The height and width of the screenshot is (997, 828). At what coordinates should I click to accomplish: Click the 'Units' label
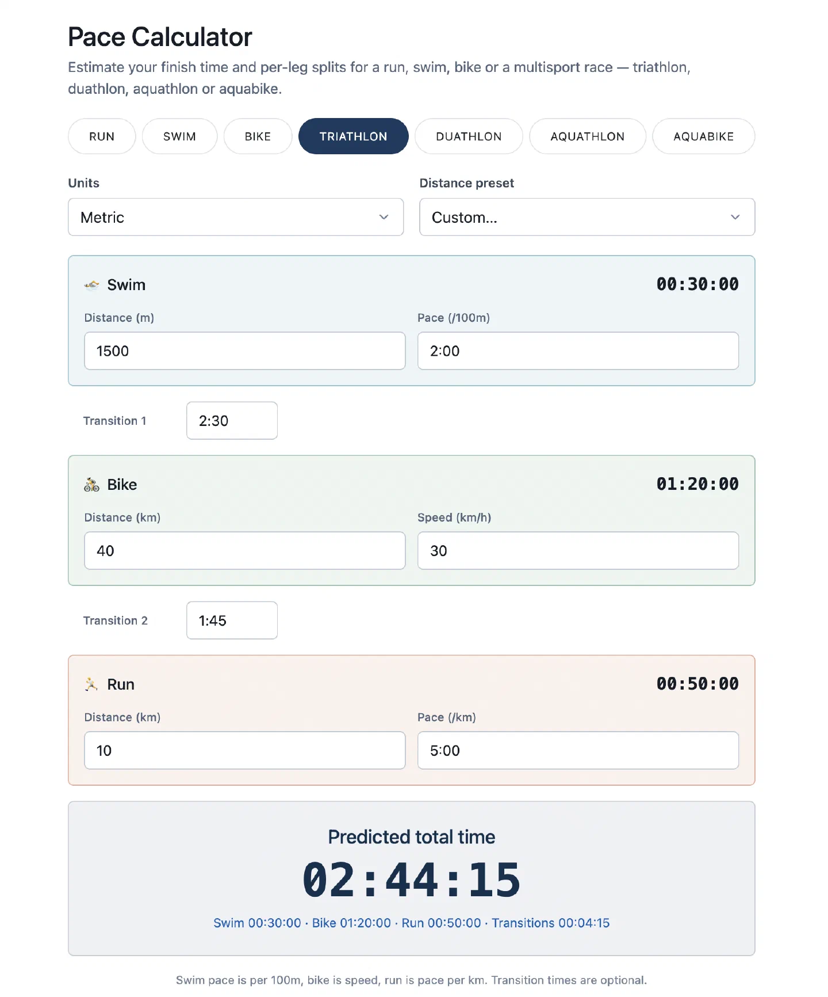[84, 183]
